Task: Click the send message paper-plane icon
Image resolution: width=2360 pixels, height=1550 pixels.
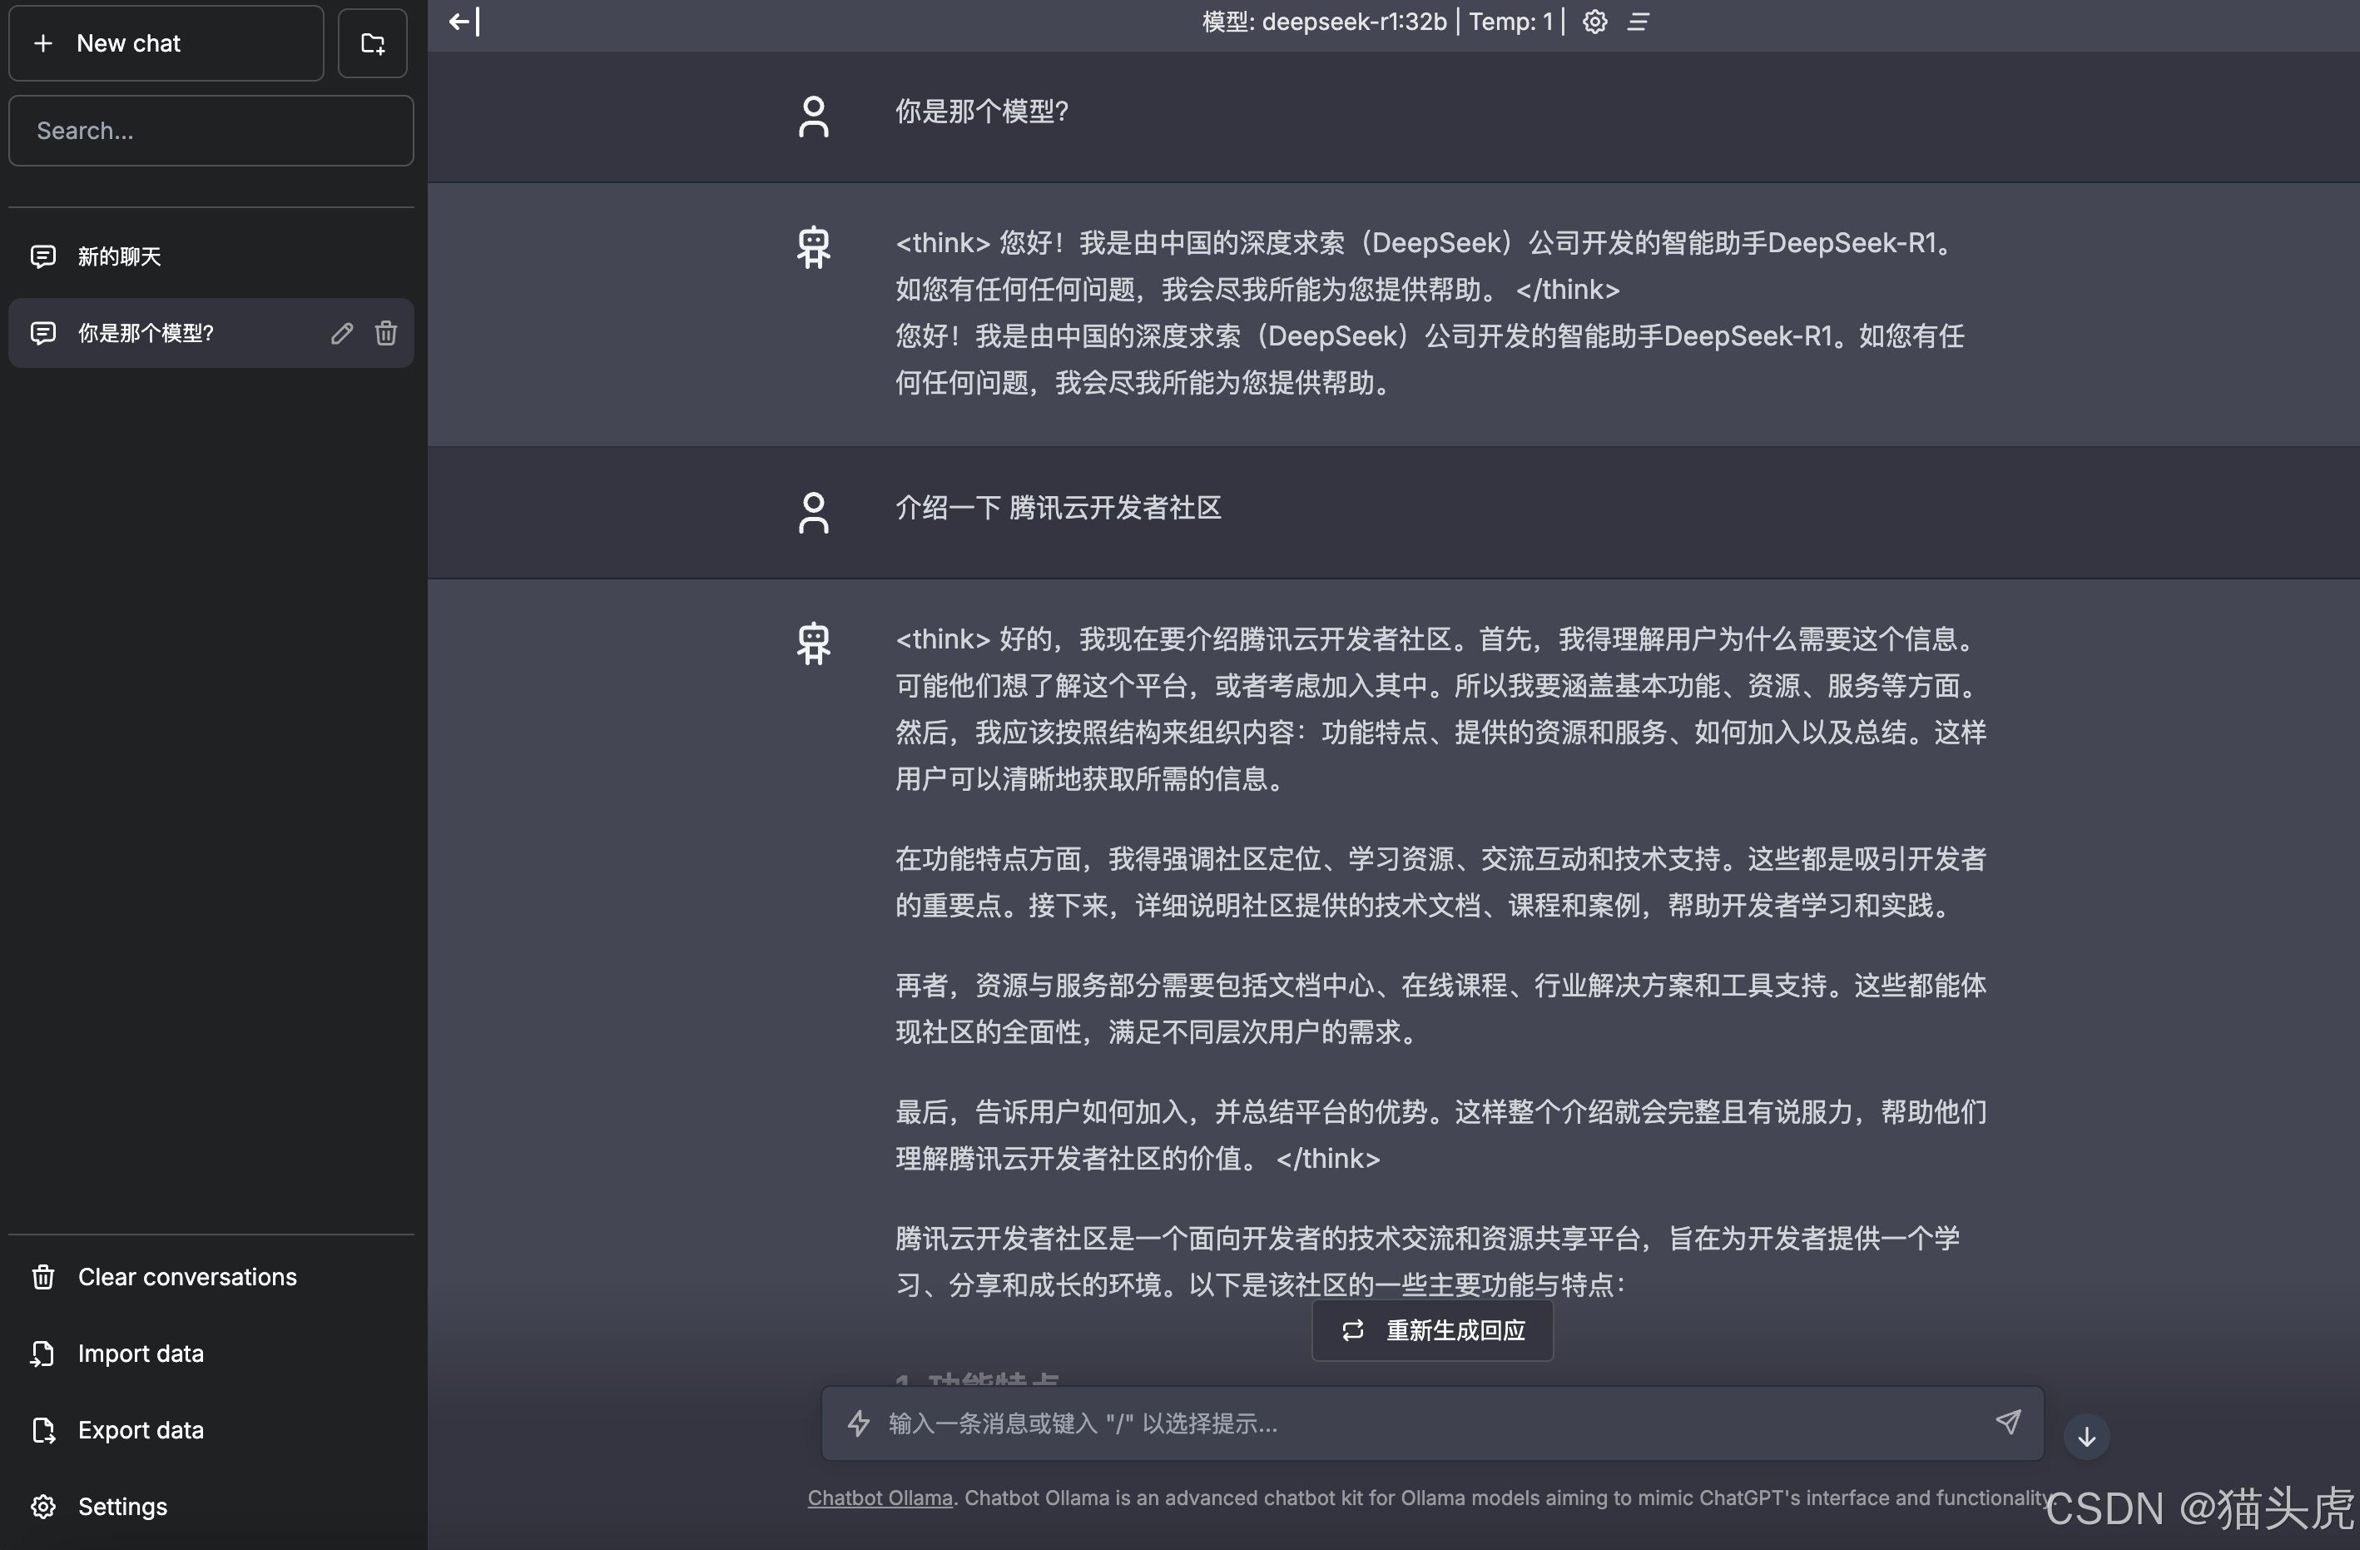Action: click(x=2008, y=1422)
